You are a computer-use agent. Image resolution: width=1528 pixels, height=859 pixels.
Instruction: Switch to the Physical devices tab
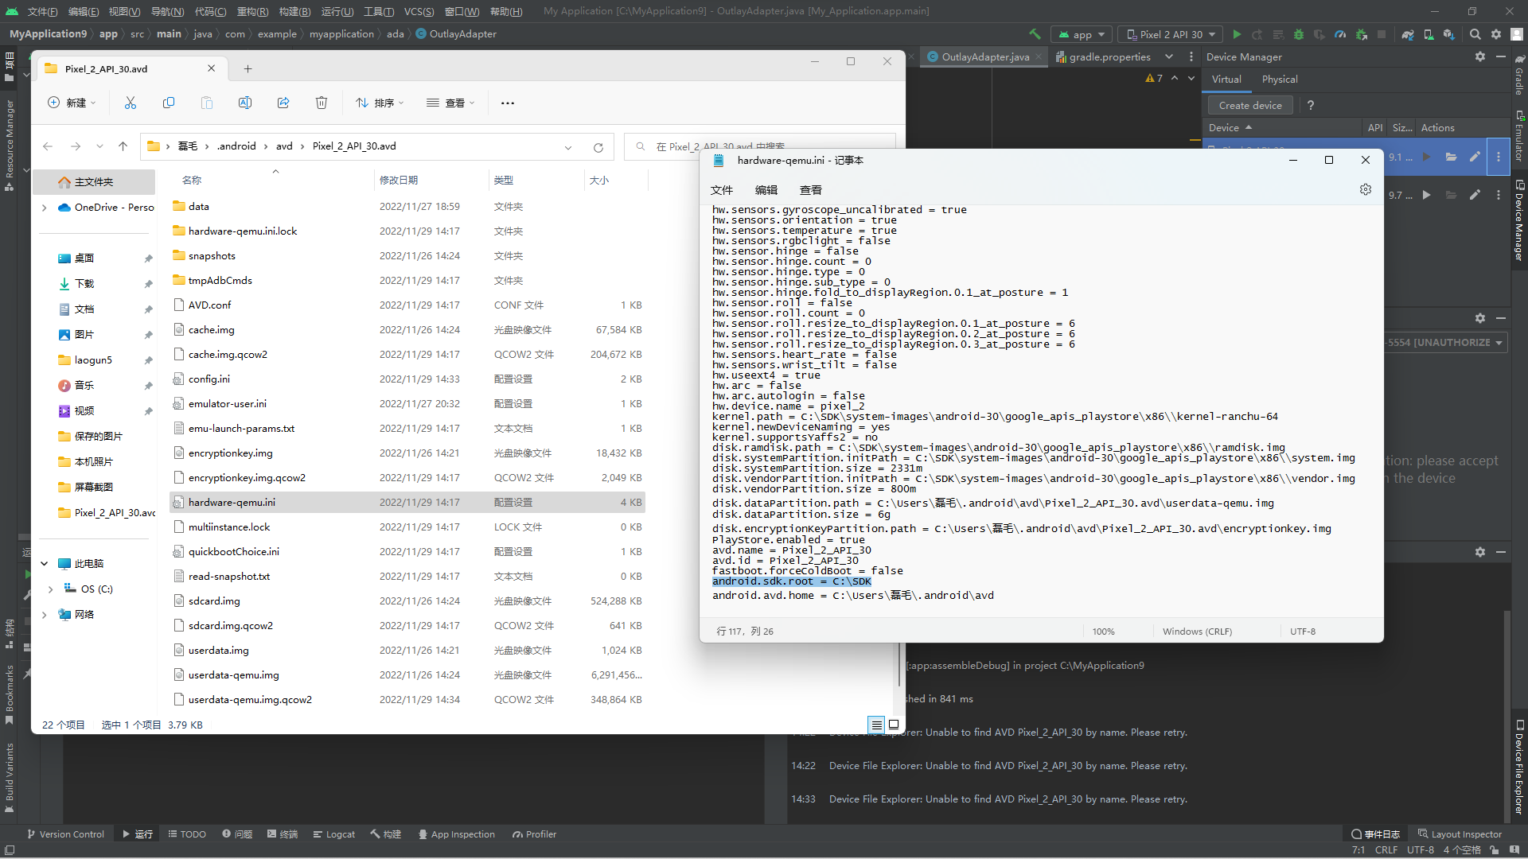1279,80
